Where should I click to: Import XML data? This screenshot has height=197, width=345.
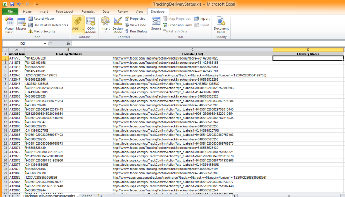[x=202, y=19]
